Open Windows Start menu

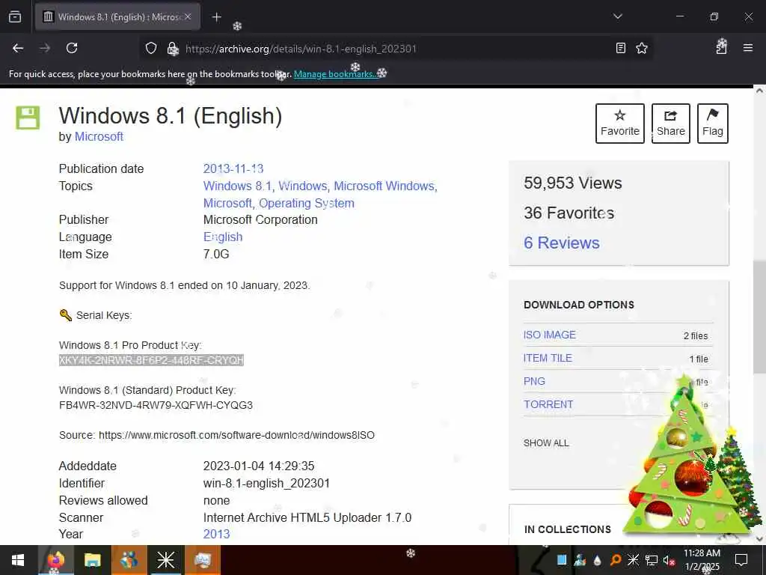18,560
